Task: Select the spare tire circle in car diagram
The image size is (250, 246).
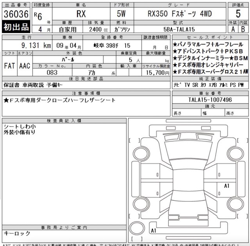Action: [x=137, y=228]
